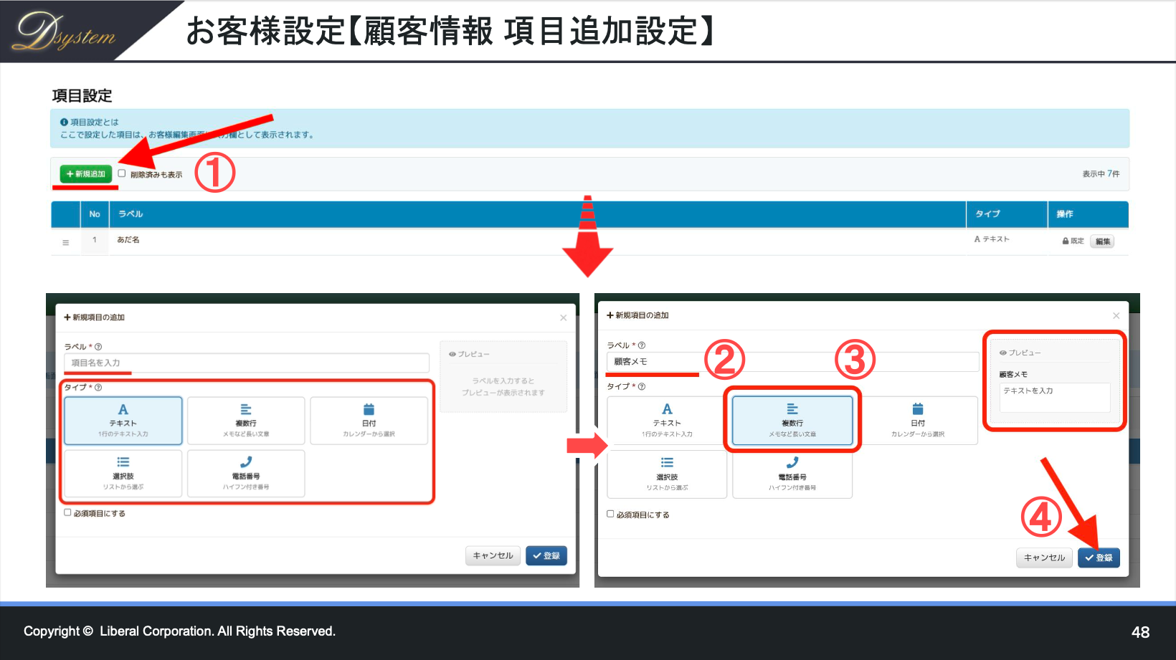Select the 日付 type card in left dialog
The height and width of the screenshot is (660, 1176).
coord(369,421)
